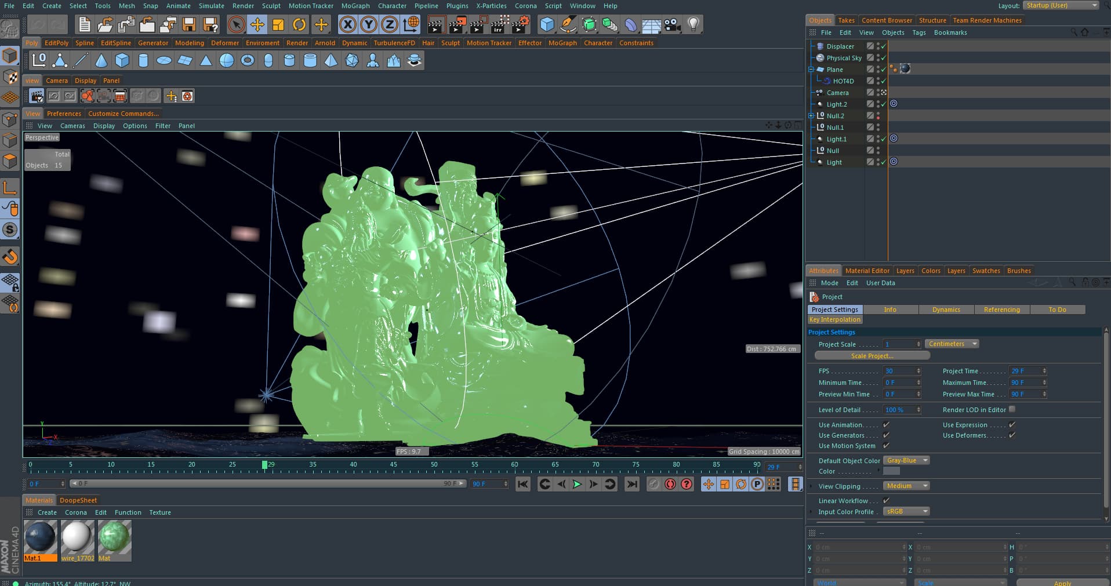This screenshot has width=1111, height=586.
Task: Click the timeline range slider bar
Action: tap(267, 483)
